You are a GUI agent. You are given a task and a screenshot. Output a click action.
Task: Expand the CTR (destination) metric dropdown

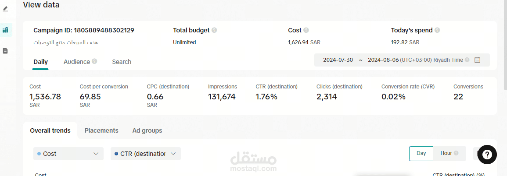click(146, 154)
